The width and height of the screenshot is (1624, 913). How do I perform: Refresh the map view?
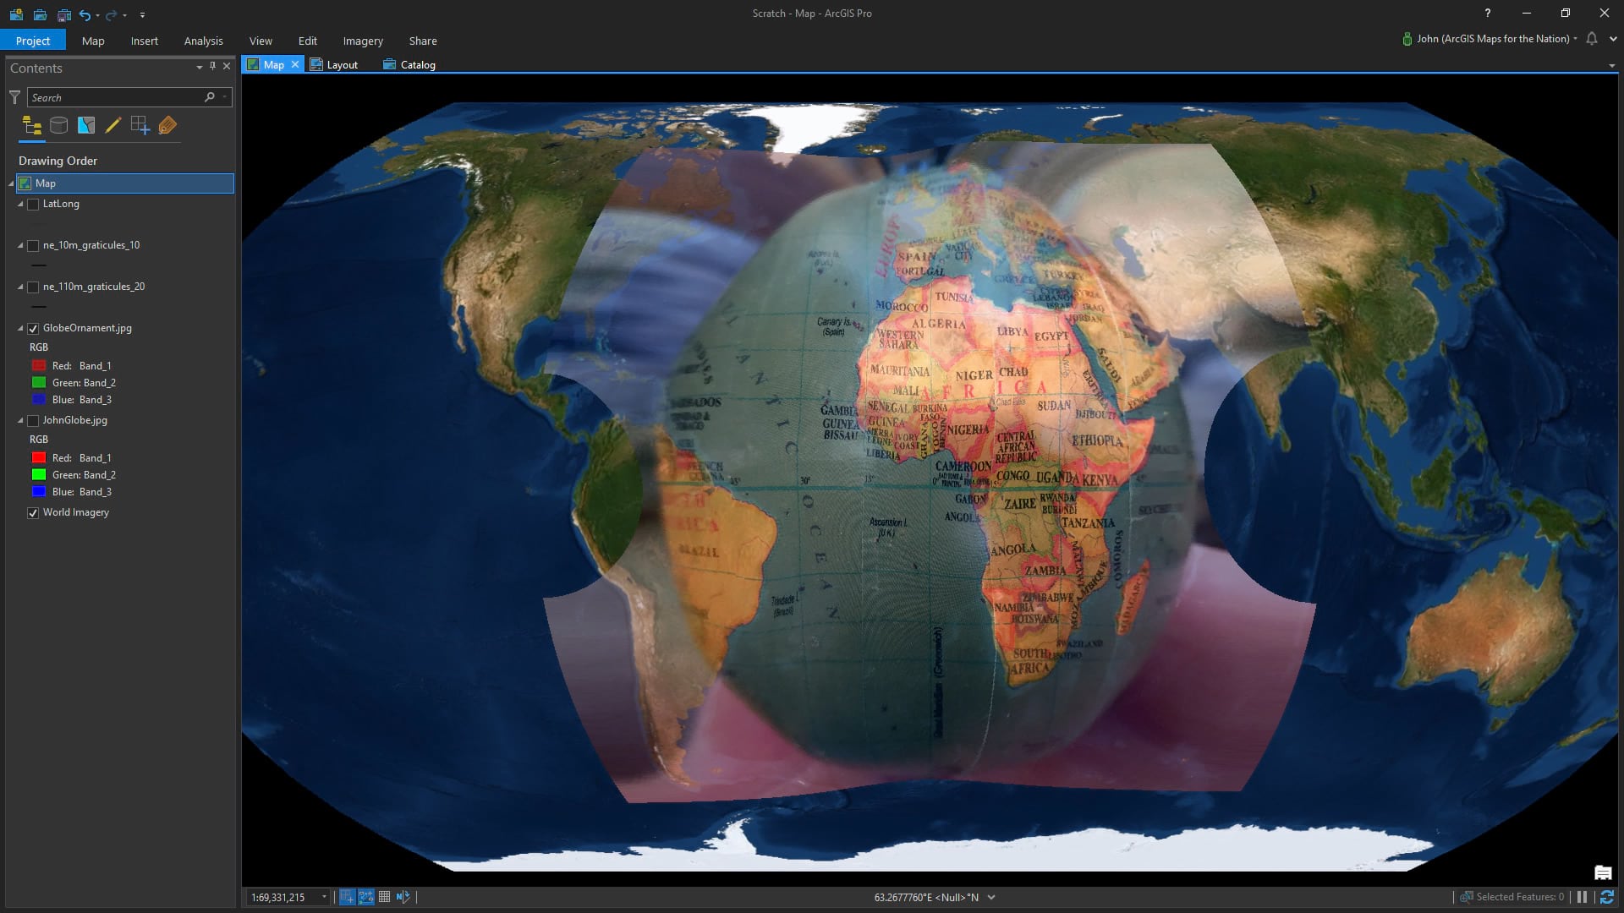[1606, 897]
